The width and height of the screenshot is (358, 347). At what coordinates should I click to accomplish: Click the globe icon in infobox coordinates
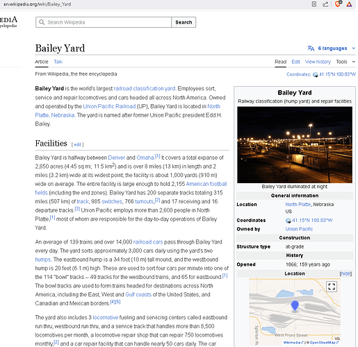(x=288, y=221)
